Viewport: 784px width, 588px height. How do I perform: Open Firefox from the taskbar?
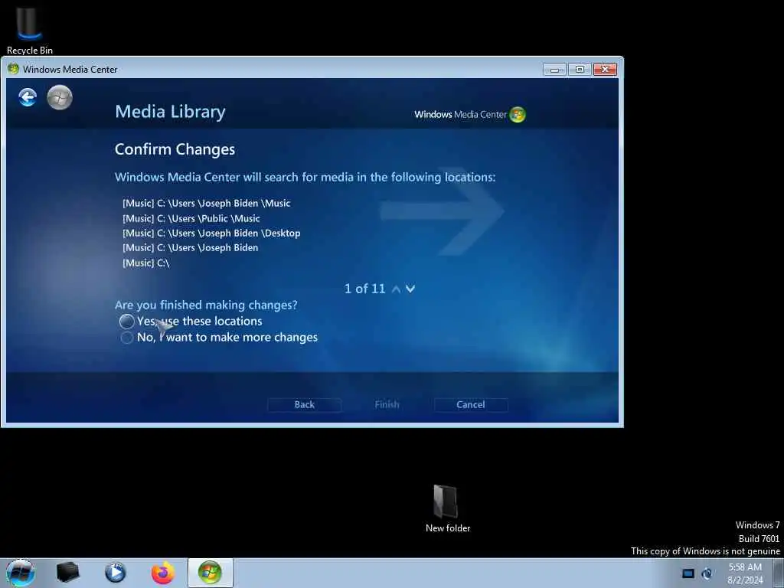(163, 573)
